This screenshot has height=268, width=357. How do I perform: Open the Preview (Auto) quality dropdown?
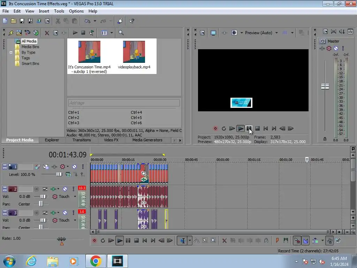(276, 33)
